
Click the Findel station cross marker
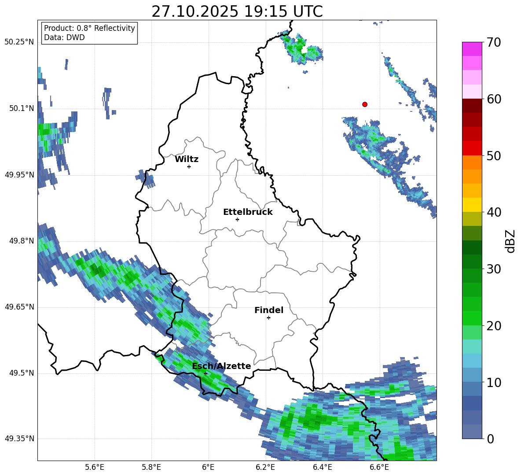tap(268, 318)
